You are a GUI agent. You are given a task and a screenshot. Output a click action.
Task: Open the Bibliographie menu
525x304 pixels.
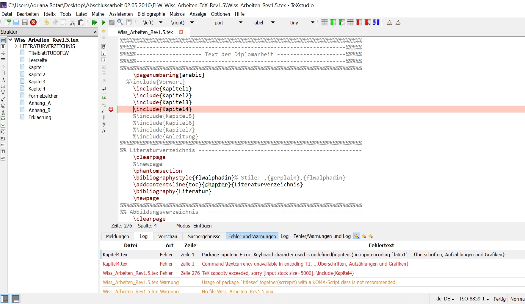[x=151, y=14]
